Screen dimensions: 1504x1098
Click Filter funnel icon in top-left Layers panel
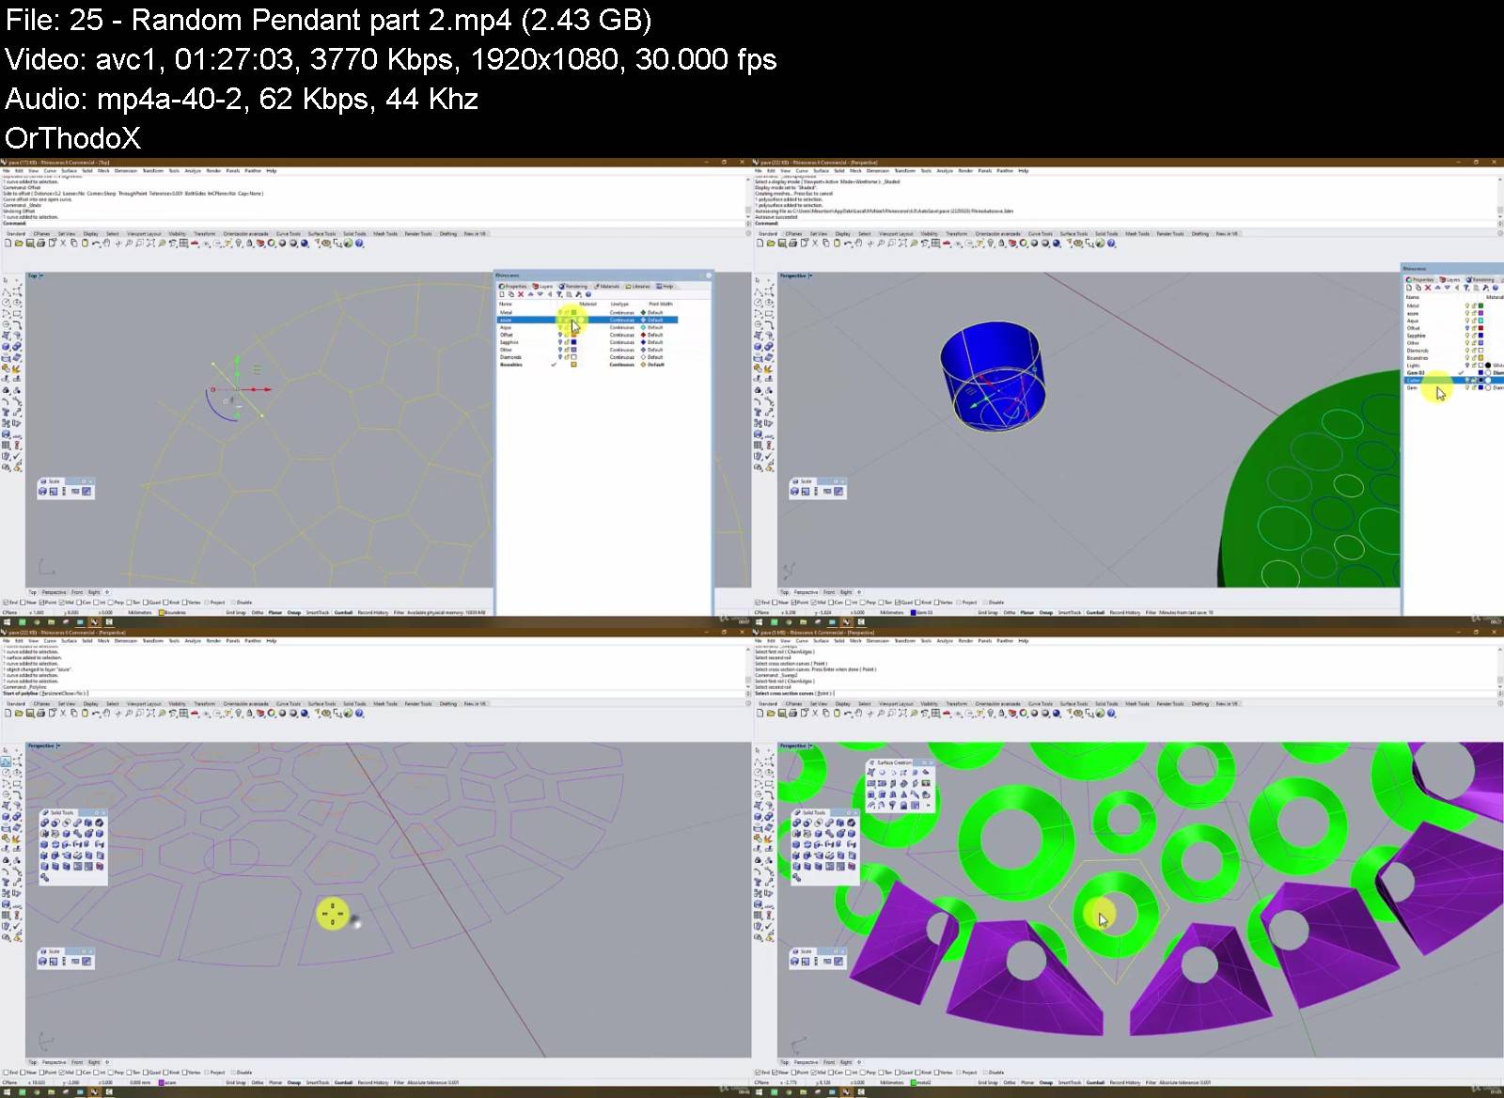[x=559, y=294]
